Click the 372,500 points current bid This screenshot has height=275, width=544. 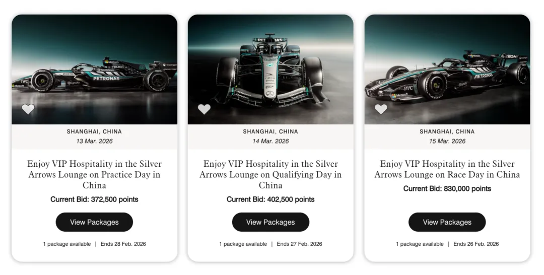94,199
